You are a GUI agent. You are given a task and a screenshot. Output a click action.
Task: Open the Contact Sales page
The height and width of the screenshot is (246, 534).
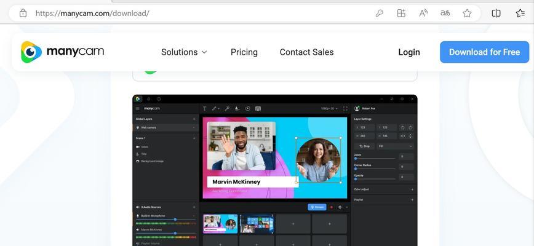(x=306, y=52)
